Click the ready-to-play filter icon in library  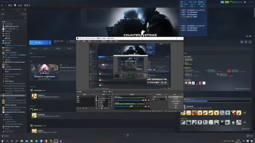point(25,14)
